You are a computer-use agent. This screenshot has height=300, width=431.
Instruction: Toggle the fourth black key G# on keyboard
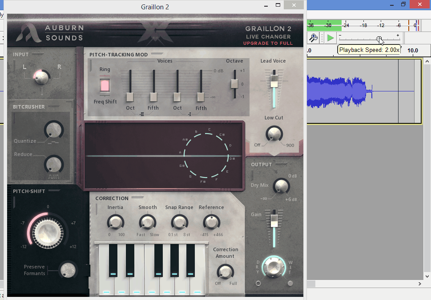pyautogui.click(x=174, y=260)
